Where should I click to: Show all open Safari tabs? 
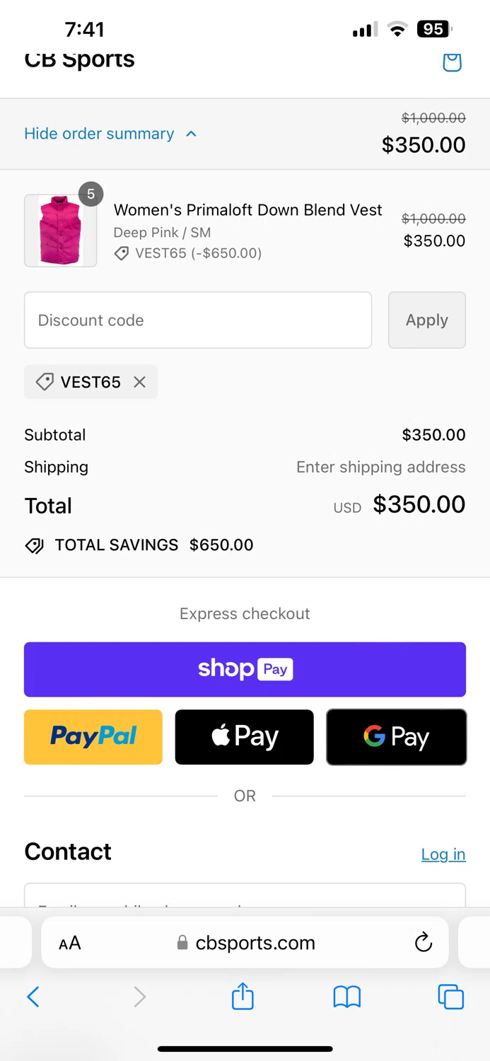(x=450, y=997)
